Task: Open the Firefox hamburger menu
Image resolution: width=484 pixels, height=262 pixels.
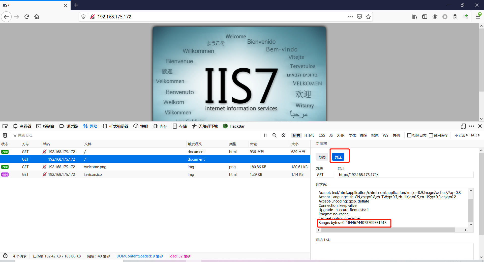Action: click(x=478, y=17)
